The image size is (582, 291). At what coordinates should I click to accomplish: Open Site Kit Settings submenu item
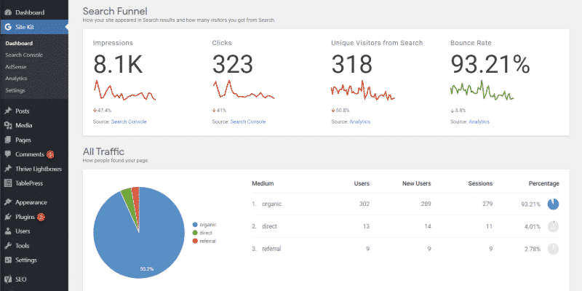[x=15, y=90]
